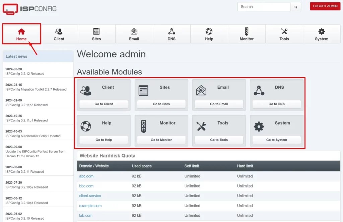Switch to the Email tab label
The width and height of the screenshot is (343, 222).
134,39
